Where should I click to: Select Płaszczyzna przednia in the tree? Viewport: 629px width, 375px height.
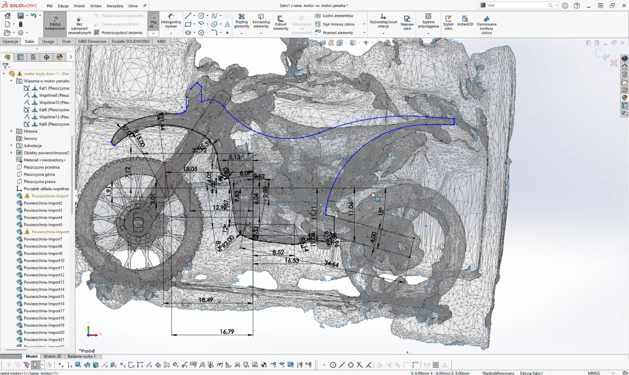pos(42,167)
